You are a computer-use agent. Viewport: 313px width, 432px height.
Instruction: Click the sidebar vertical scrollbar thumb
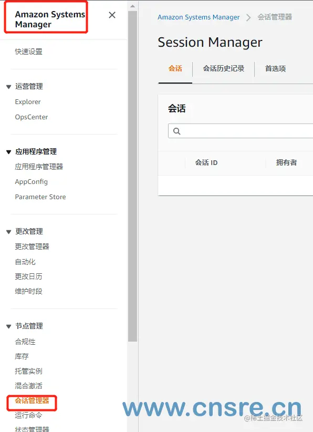coord(133,177)
